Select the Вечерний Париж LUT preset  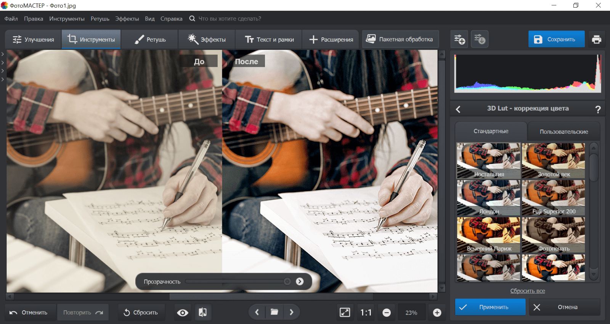[488, 235]
